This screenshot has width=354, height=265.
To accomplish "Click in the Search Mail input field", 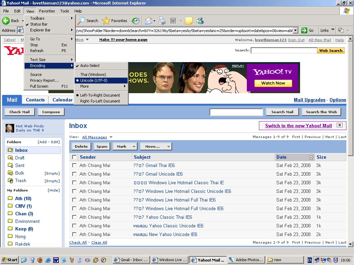I will [236, 112].
